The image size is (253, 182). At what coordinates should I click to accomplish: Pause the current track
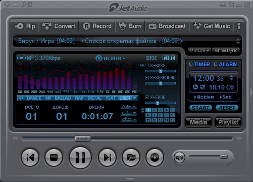point(80,157)
